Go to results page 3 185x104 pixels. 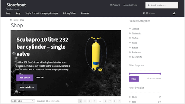point(90,101)
